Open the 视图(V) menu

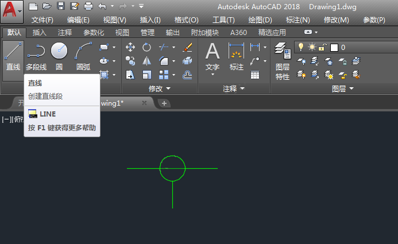pyautogui.click(x=114, y=20)
